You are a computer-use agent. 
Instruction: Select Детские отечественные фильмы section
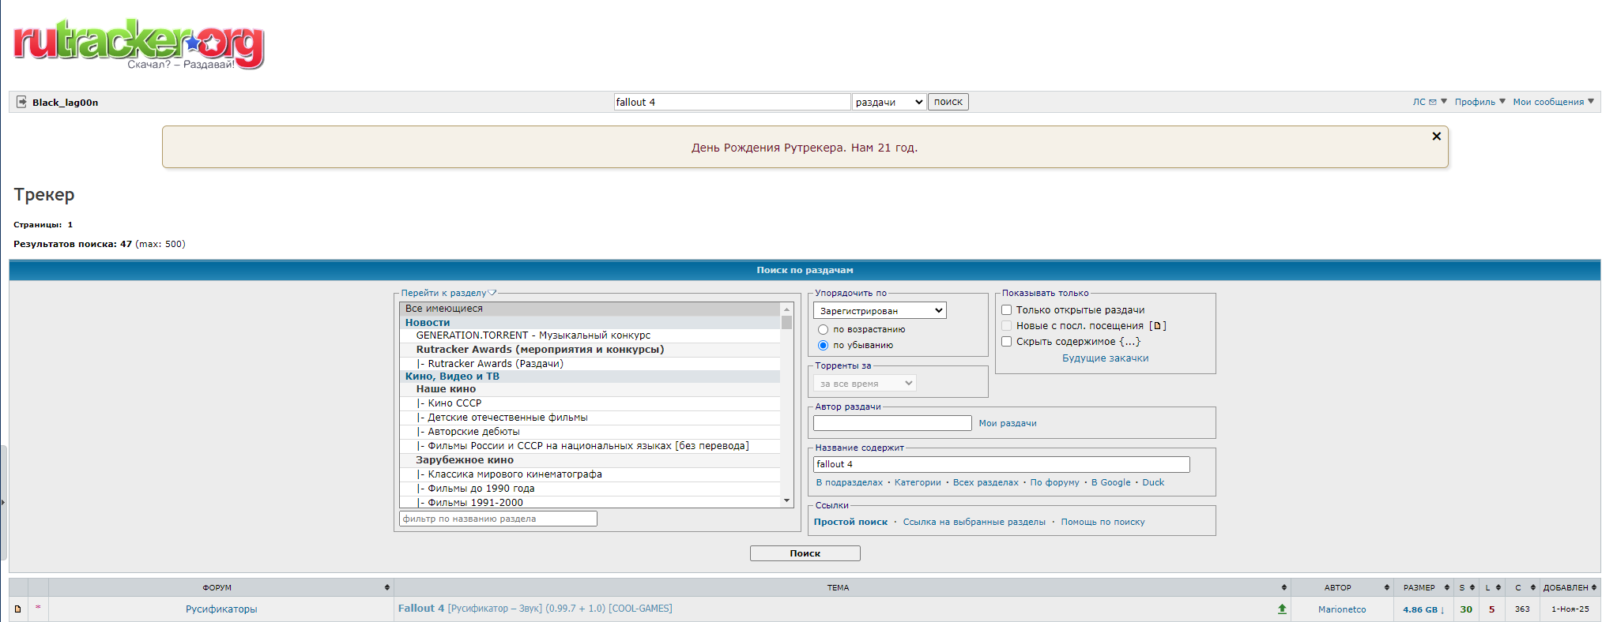[590, 418]
